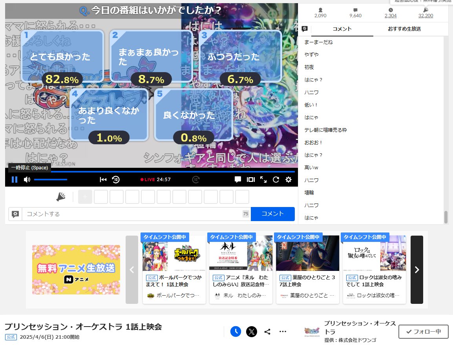
Task: Open player settings gear icon
Action: click(288, 180)
